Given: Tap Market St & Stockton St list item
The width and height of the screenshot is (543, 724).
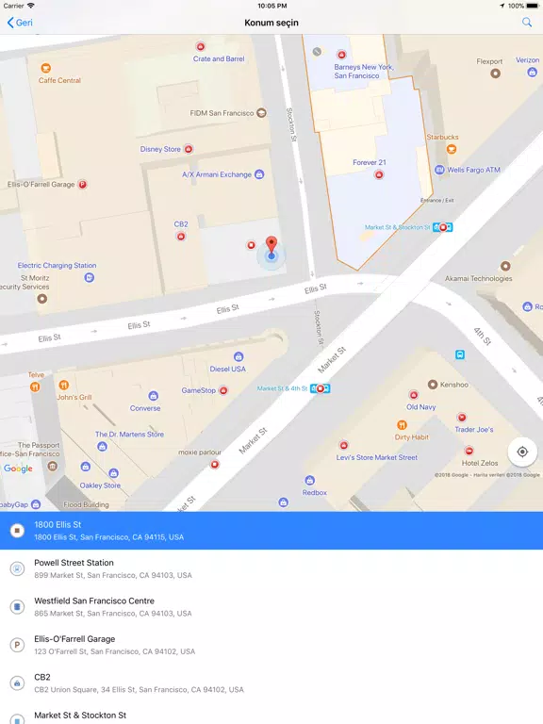Looking at the screenshot, I should pos(271,715).
